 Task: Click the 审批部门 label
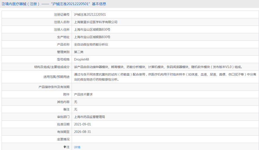63,117
